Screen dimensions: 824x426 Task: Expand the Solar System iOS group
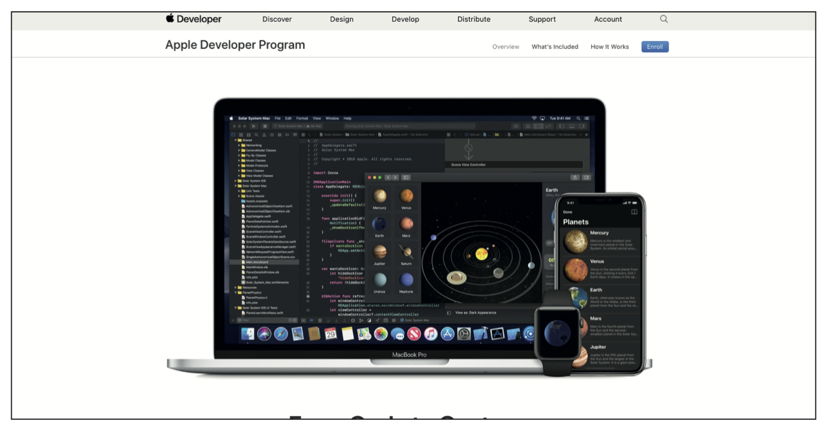click(x=236, y=181)
